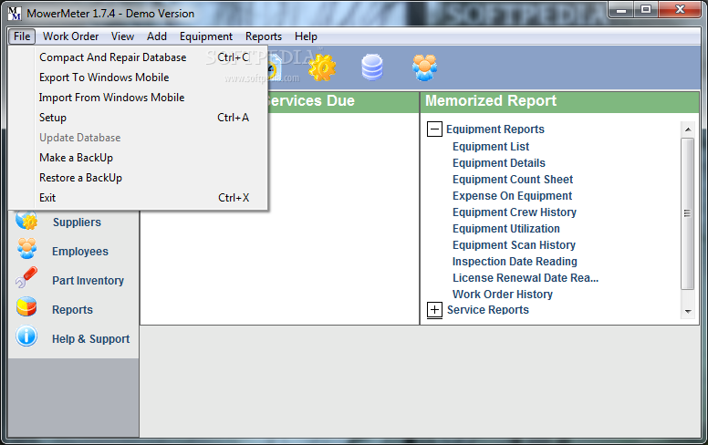
Task: Select Service Reports tree label
Action: (487, 310)
